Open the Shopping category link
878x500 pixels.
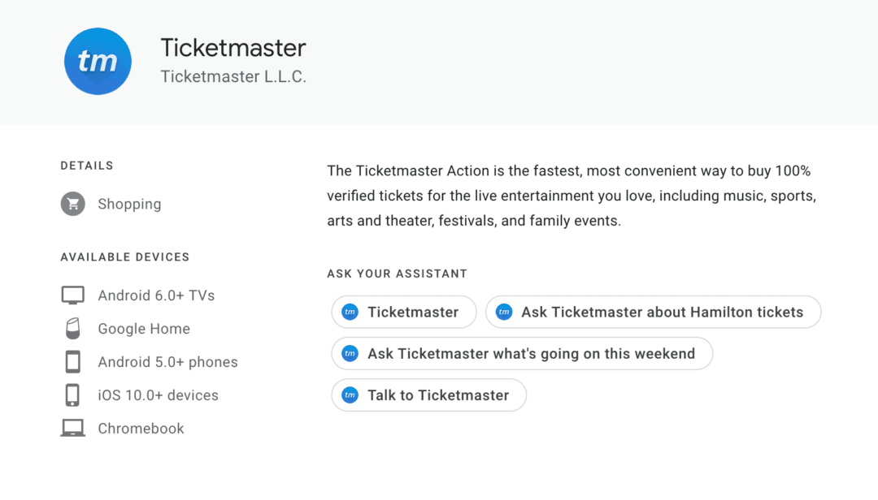[129, 204]
